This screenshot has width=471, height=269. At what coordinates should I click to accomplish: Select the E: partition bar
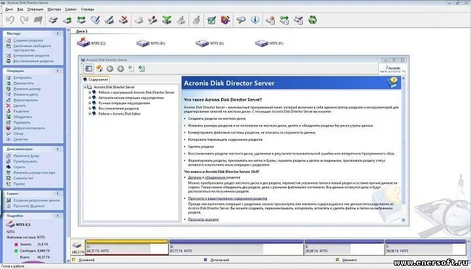(344, 247)
